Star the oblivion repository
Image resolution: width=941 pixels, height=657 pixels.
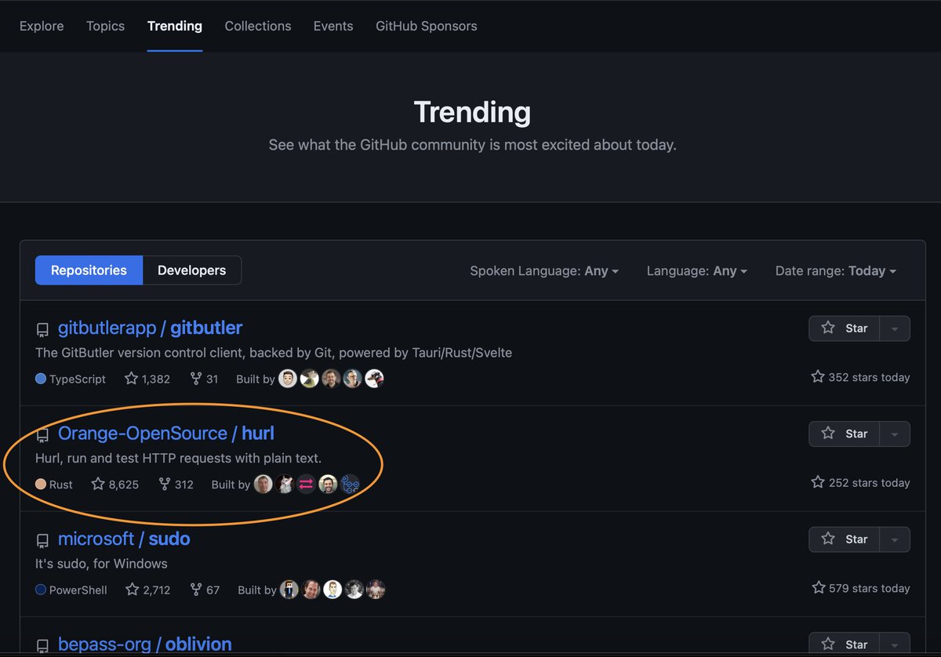[845, 644]
